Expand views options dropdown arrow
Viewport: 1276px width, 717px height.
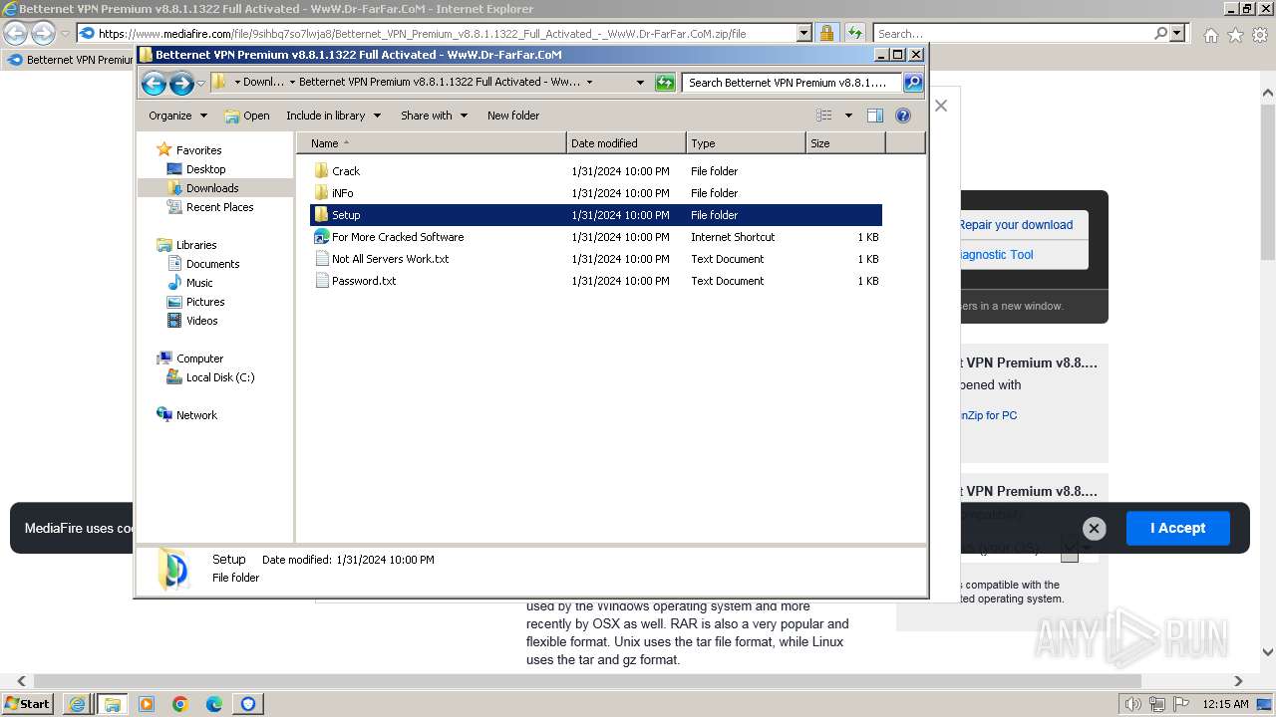click(x=848, y=116)
